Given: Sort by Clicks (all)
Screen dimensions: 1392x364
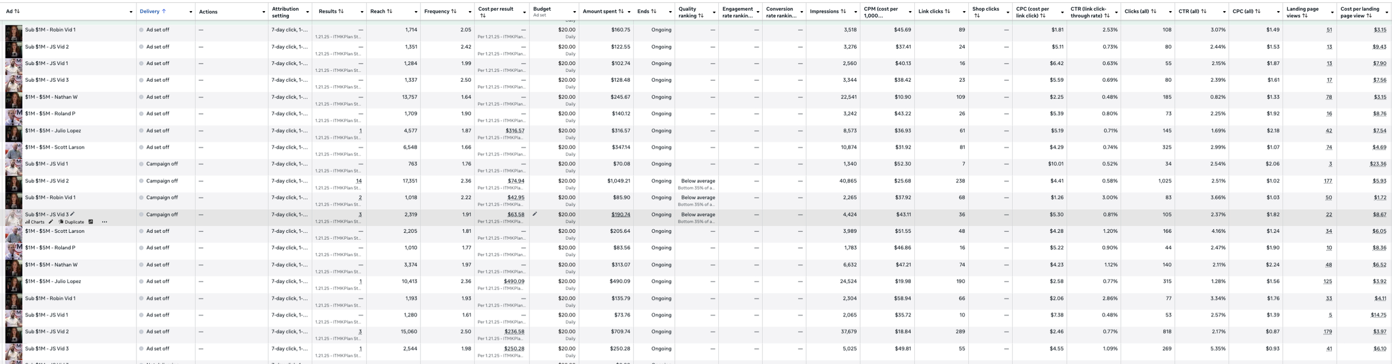Looking at the screenshot, I should [x=1154, y=11].
